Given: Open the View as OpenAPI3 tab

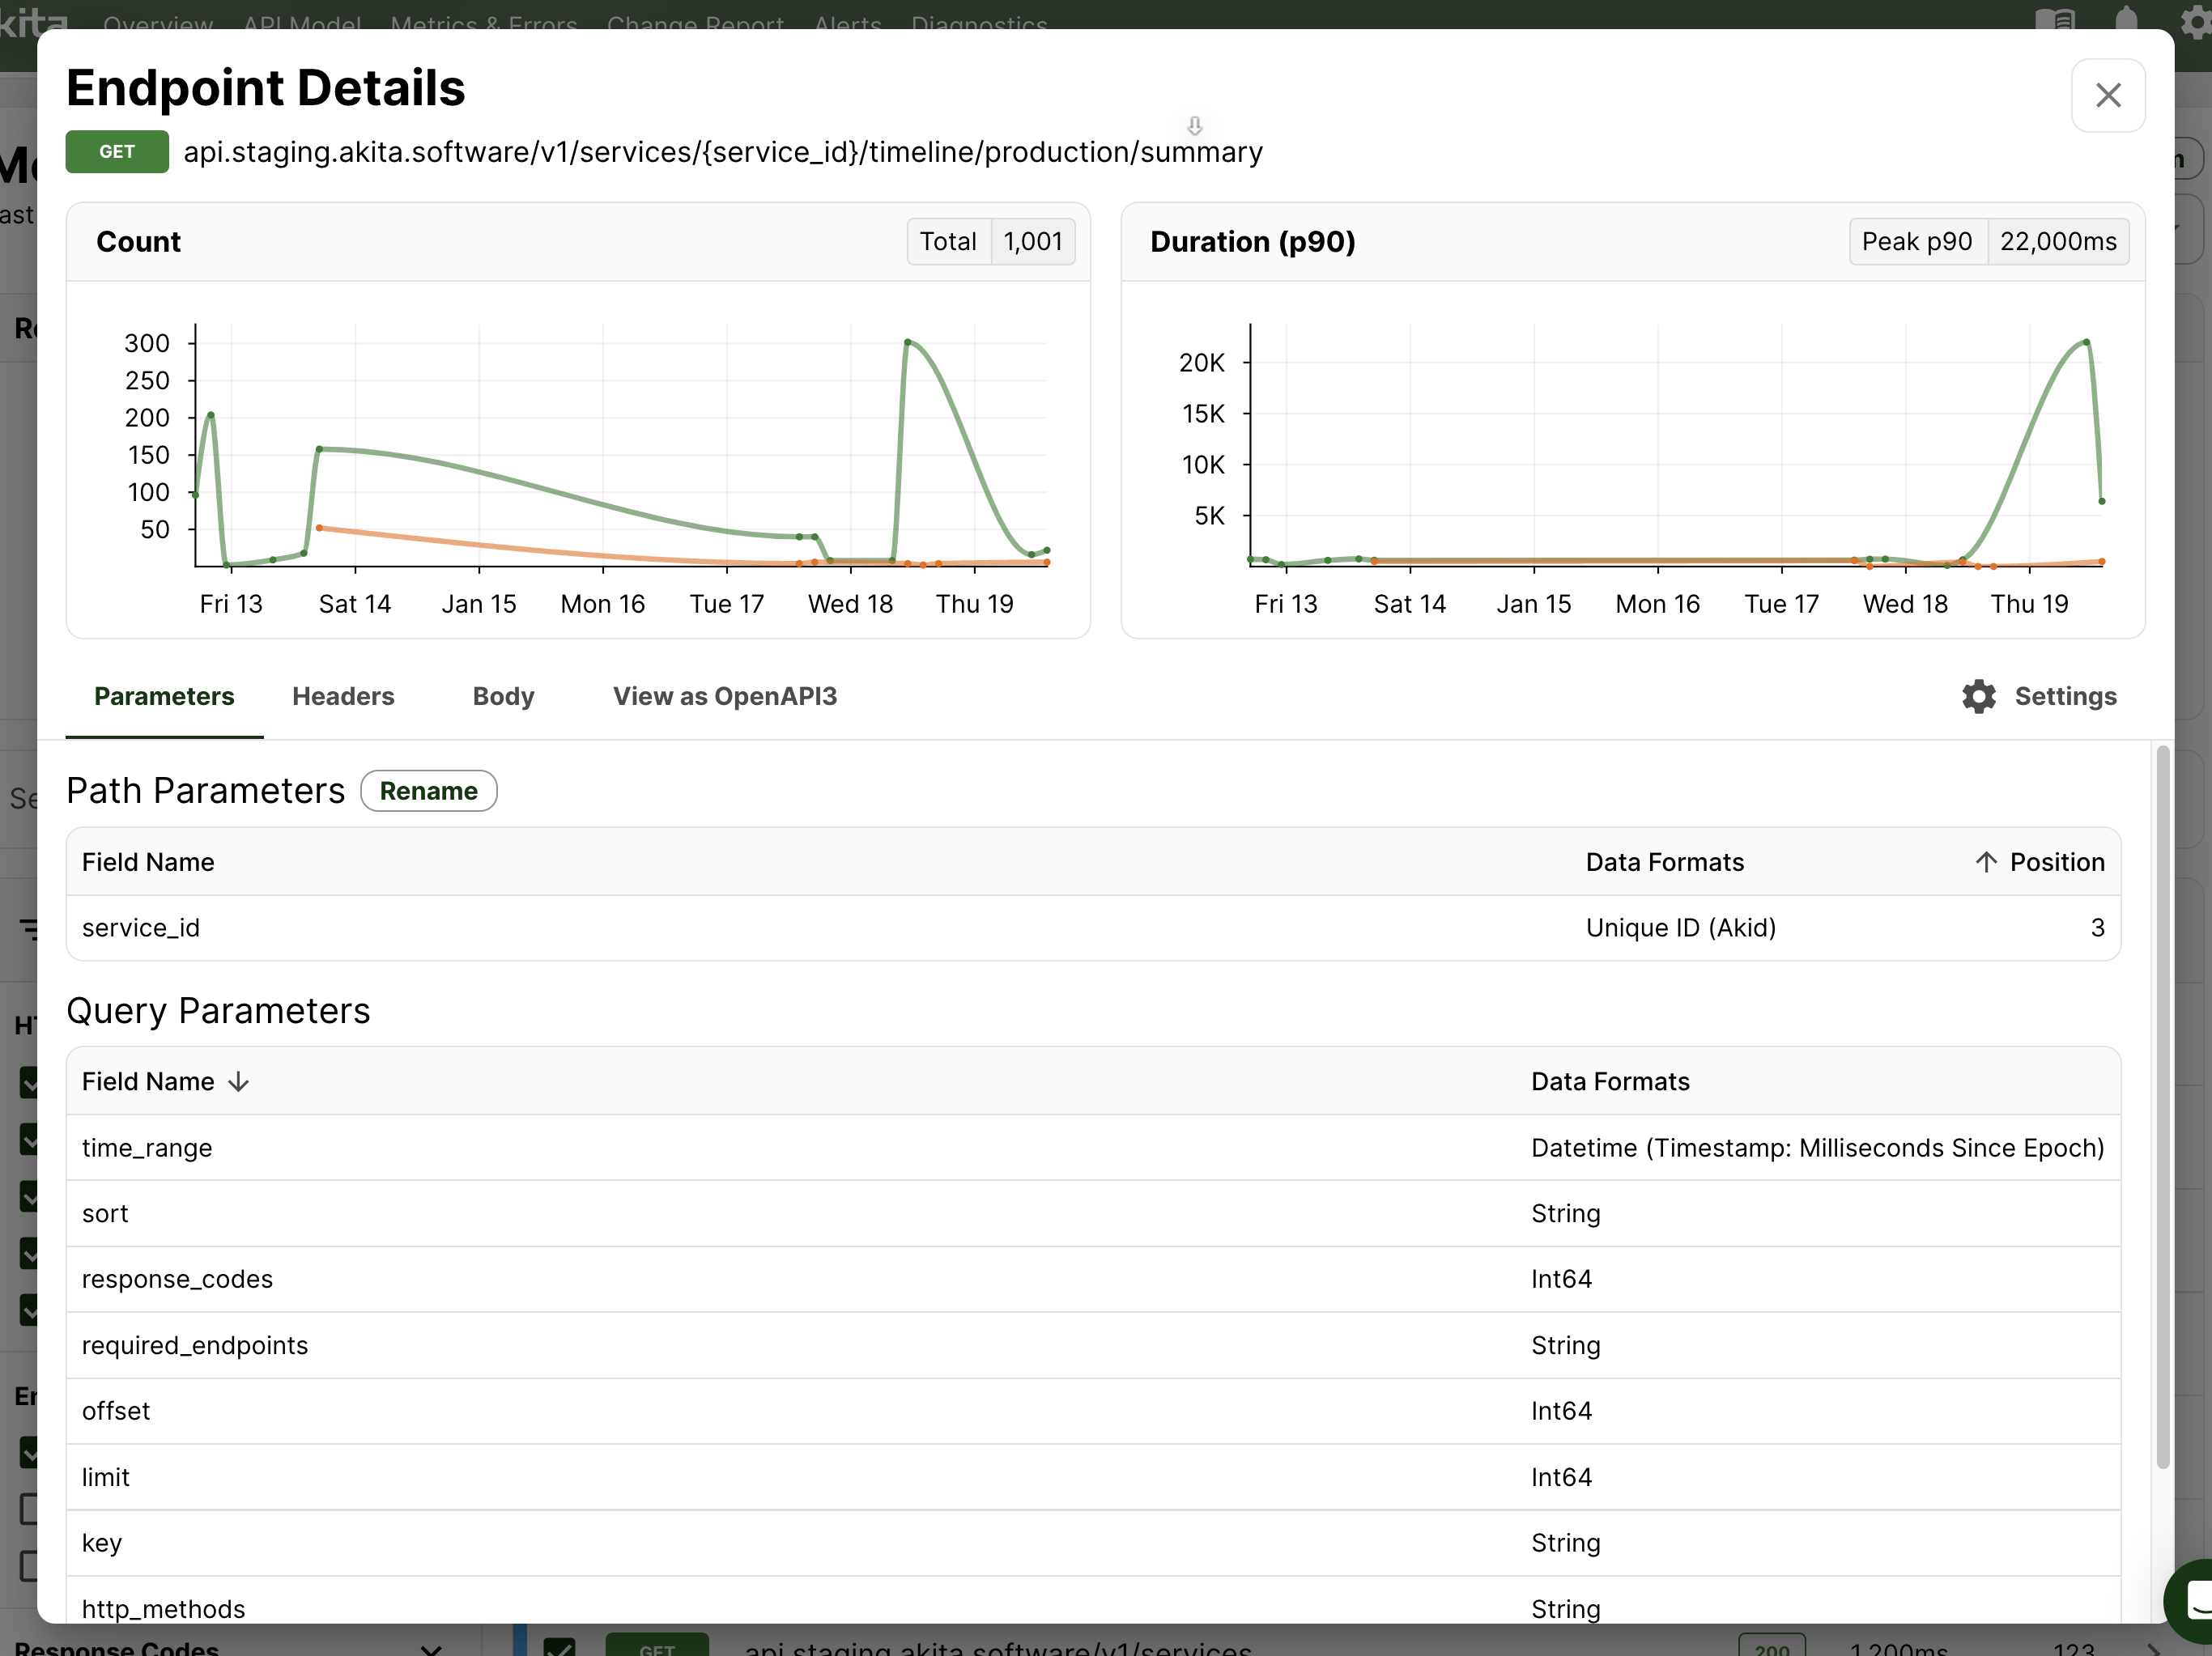Looking at the screenshot, I should [x=724, y=697].
